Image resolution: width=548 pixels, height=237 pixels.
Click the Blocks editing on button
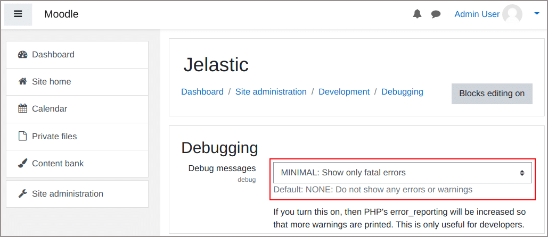pyautogui.click(x=492, y=94)
